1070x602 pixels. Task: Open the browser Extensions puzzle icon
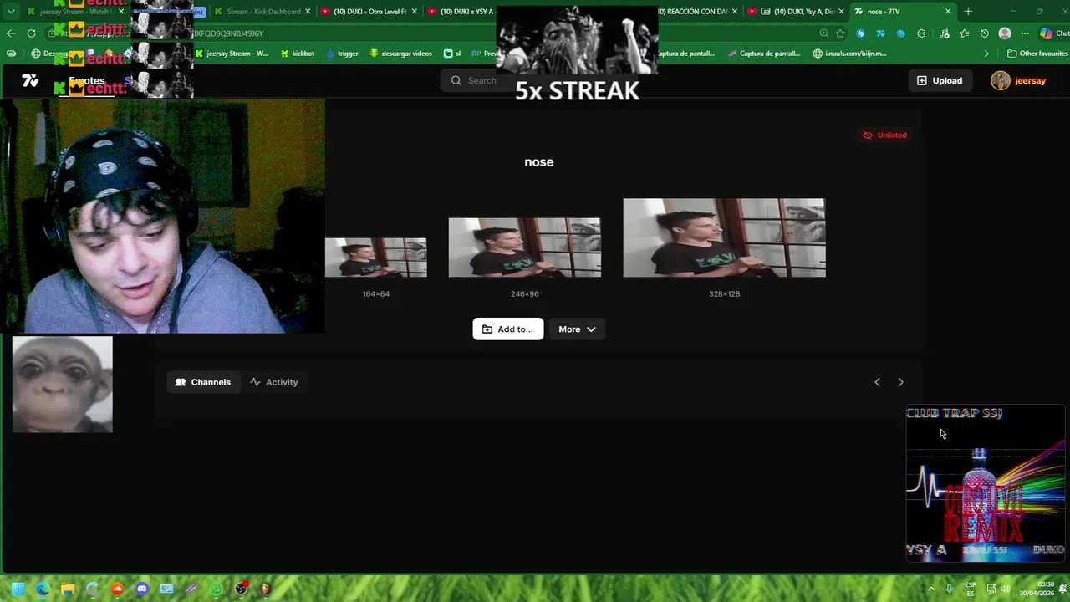coord(921,33)
